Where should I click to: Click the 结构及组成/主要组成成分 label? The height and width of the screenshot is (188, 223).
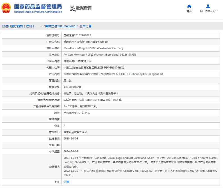pyautogui.click(x=45, y=93)
